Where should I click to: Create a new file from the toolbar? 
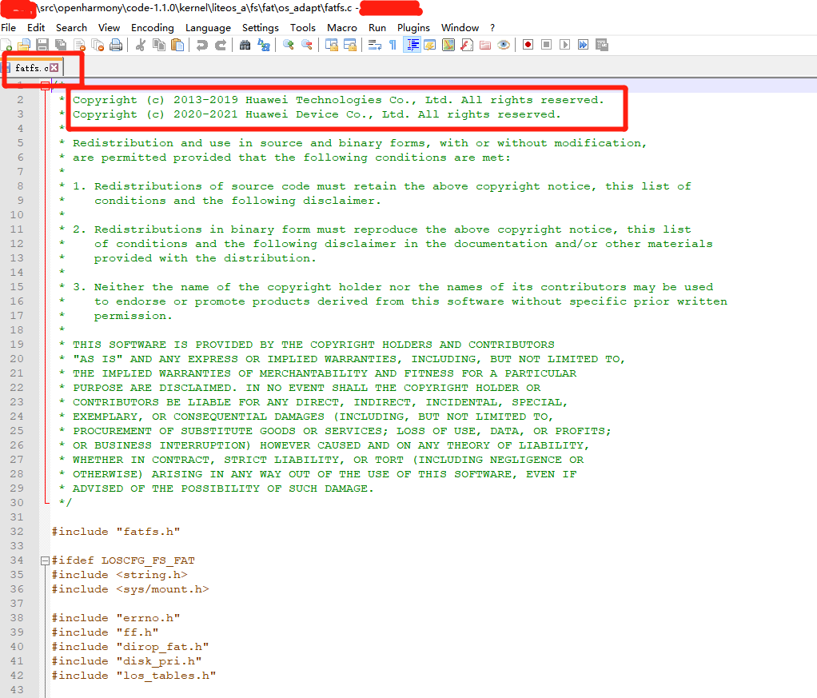pos(7,45)
